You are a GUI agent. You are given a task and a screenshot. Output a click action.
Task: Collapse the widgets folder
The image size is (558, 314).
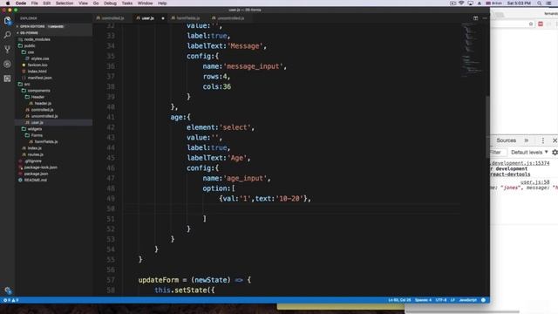[35, 129]
